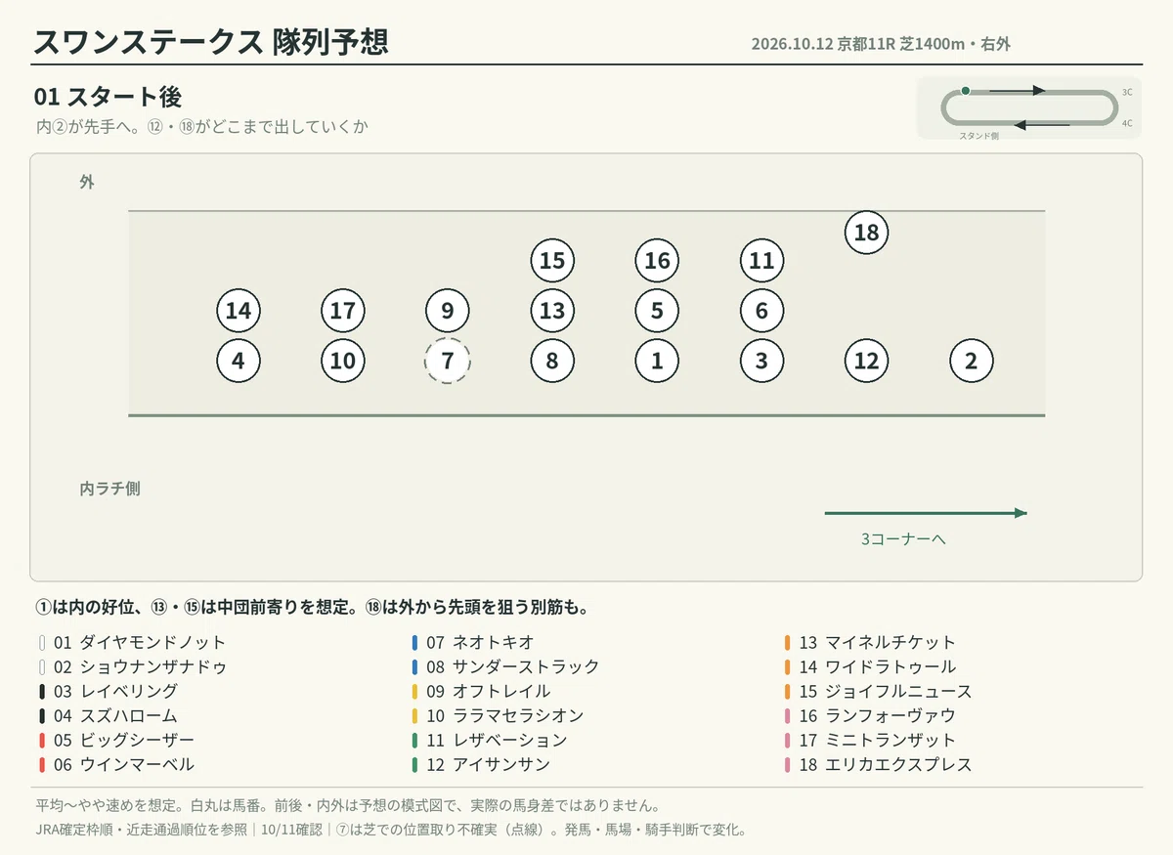Click horse circle 10 in the diagram
Image resolution: width=1173 pixels, height=855 pixels.
tap(343, 362)
